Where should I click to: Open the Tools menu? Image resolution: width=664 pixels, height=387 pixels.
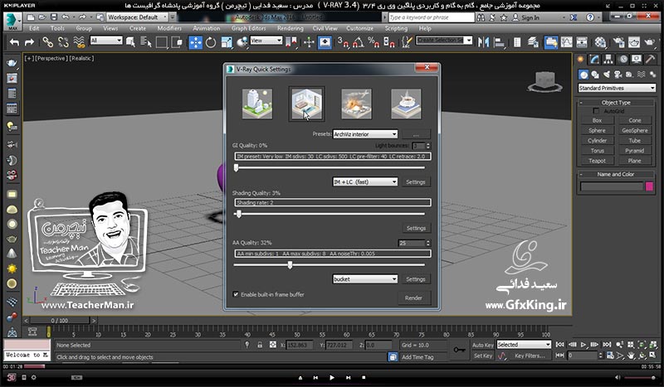pos(57,28)
